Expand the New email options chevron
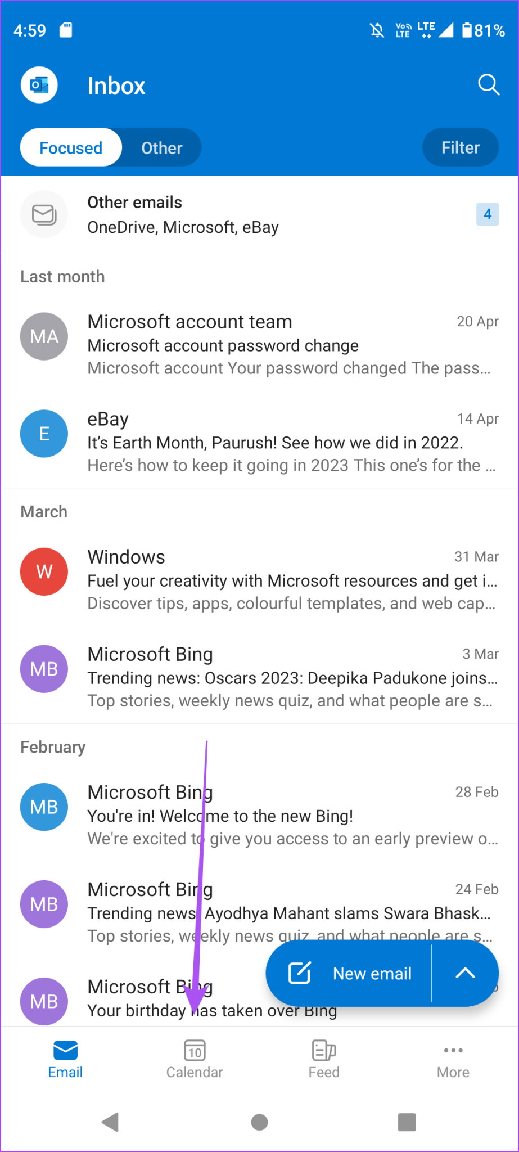 (465, 974)
